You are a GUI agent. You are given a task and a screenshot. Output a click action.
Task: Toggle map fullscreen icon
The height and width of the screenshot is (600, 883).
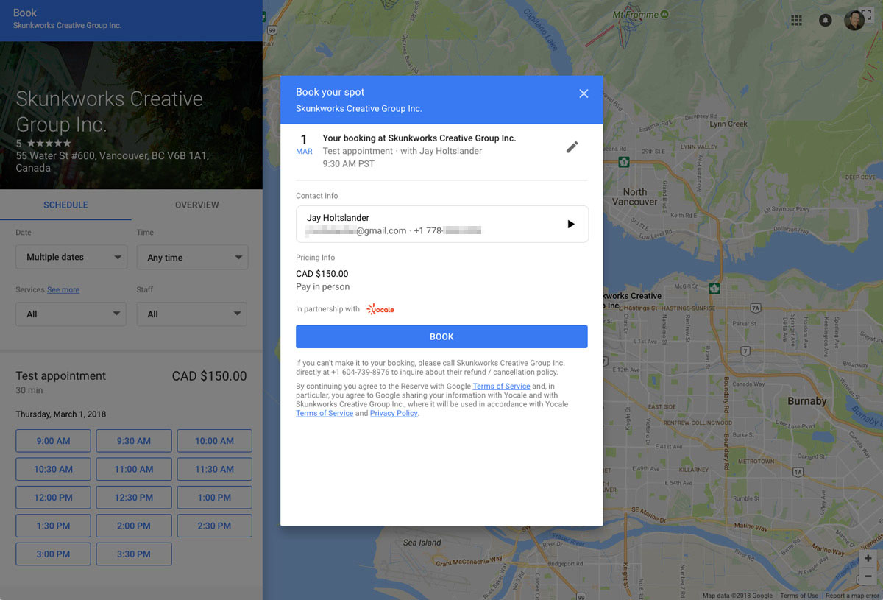click(868, 15)
